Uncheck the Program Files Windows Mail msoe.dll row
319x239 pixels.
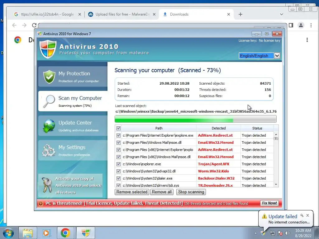[x=118, y=143]
